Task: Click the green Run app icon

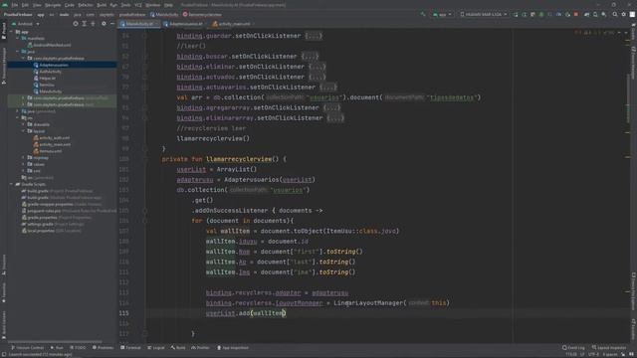Action: click(516, 14)
